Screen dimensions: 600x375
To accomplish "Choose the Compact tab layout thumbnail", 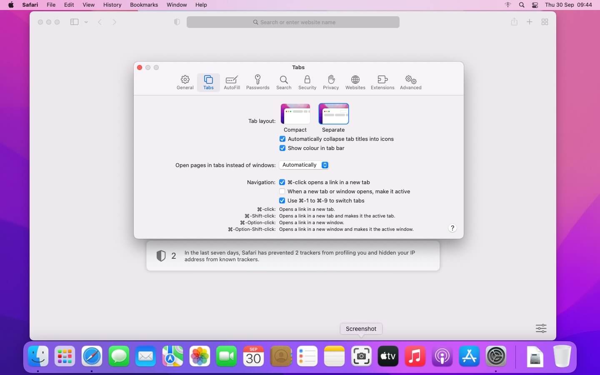I will 295,114.
